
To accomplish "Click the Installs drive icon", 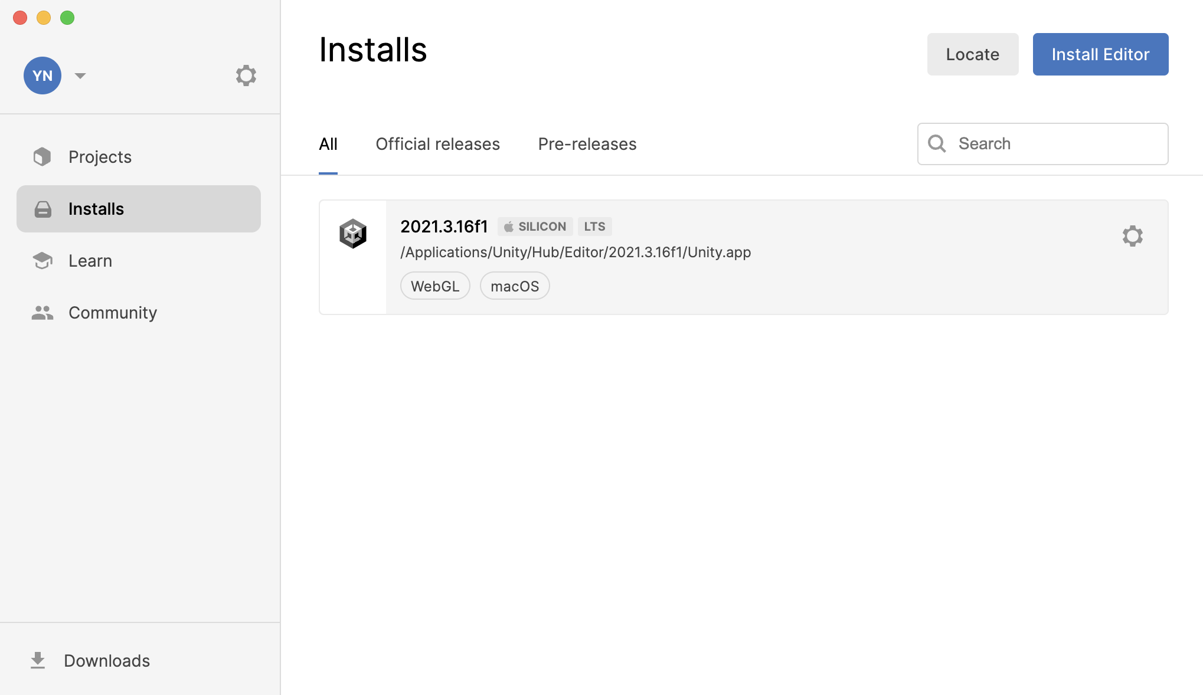I will (43, 209).
